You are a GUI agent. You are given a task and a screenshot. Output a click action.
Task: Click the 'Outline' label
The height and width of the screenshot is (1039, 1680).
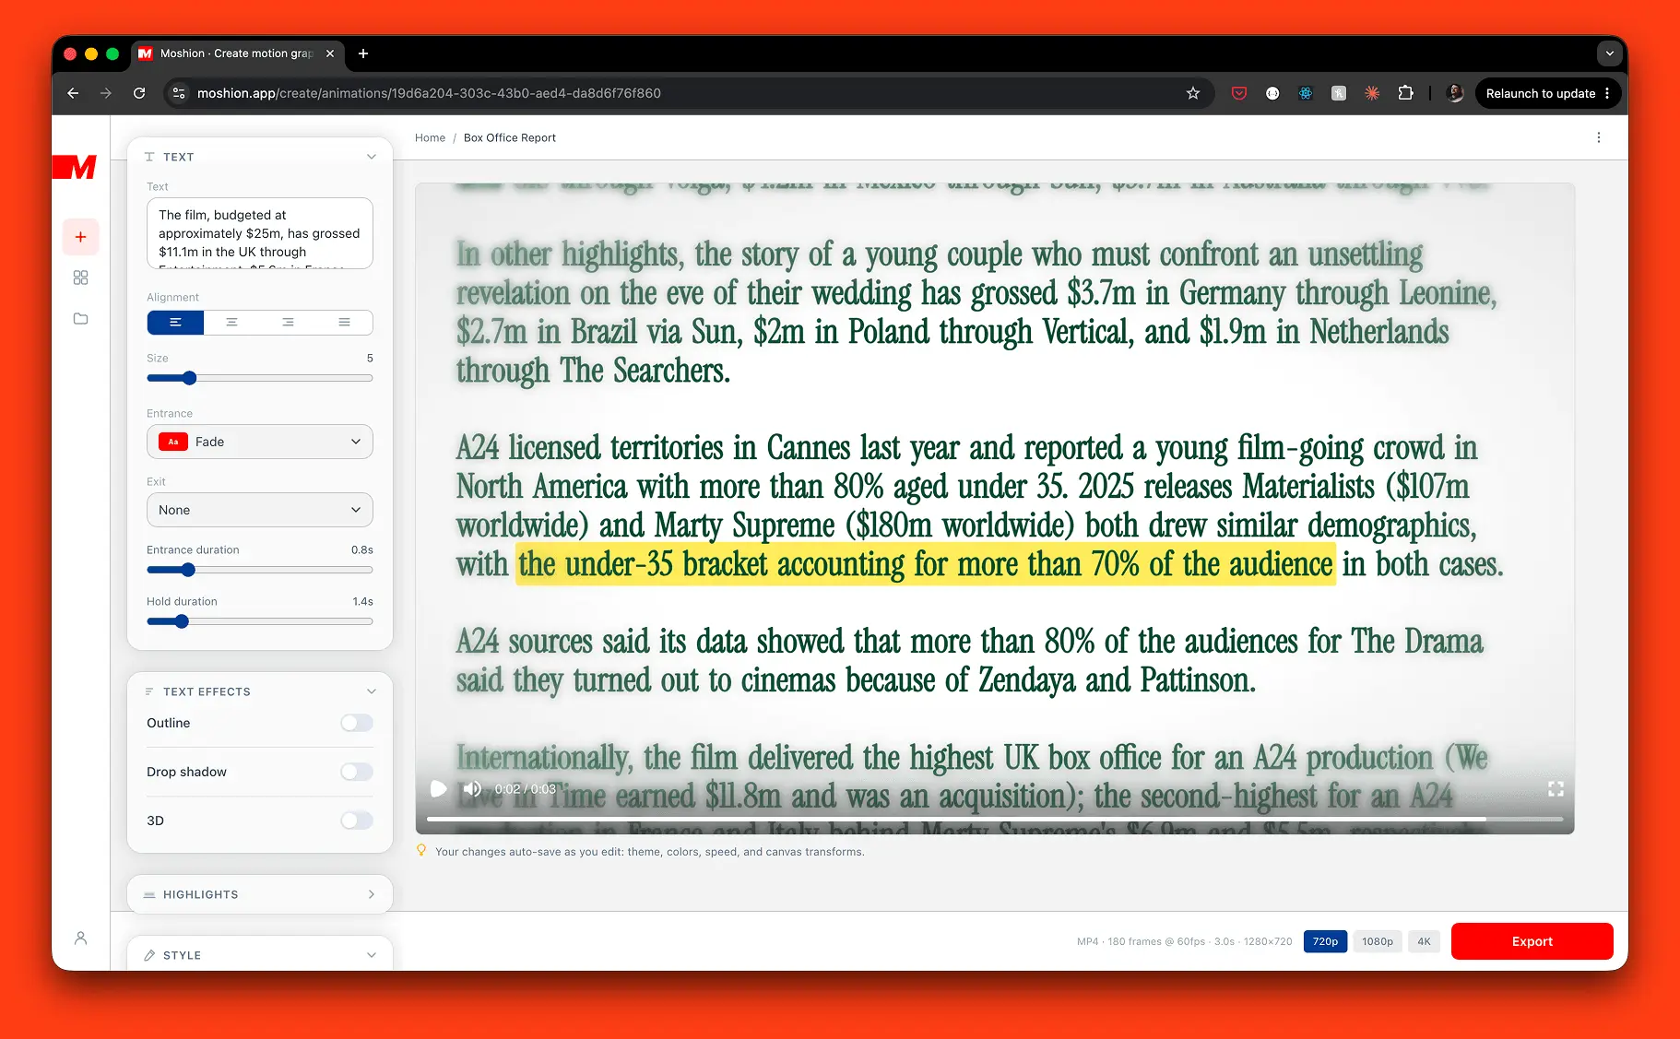point(169,723)
